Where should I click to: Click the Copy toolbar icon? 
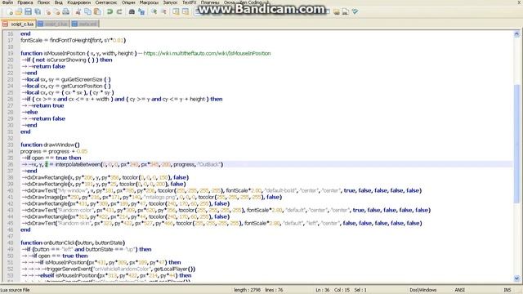click(87, 12)
